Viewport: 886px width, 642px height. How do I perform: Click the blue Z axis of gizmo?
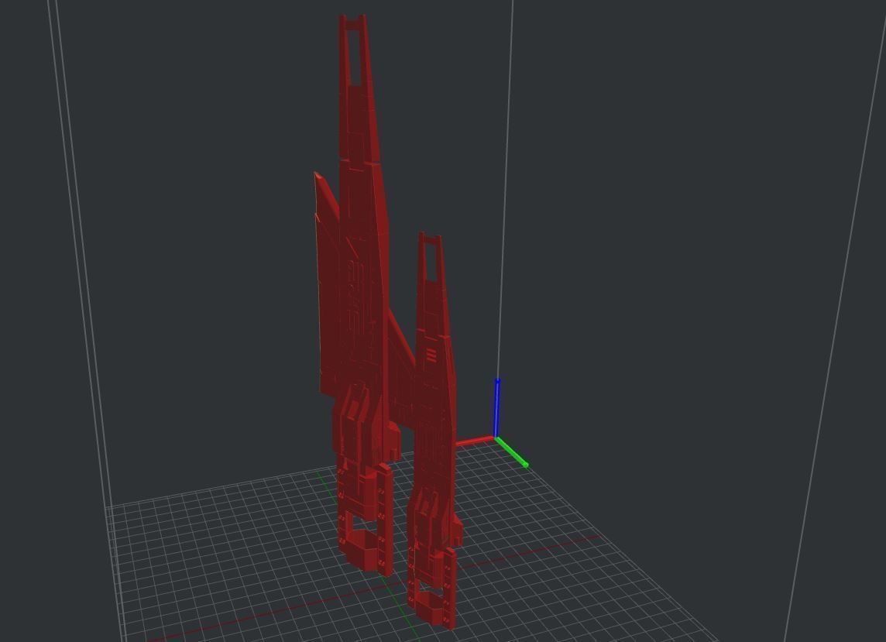(x=497, y=408)
